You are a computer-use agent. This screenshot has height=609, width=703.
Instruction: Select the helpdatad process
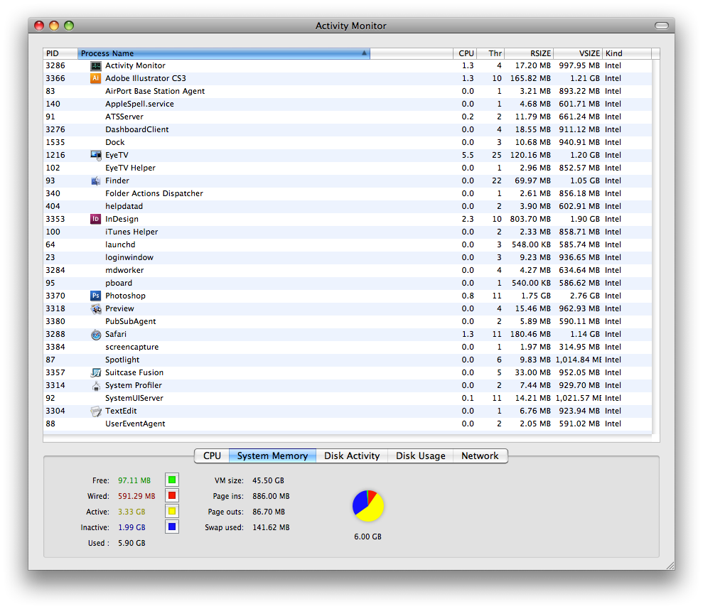coord(348,207)
